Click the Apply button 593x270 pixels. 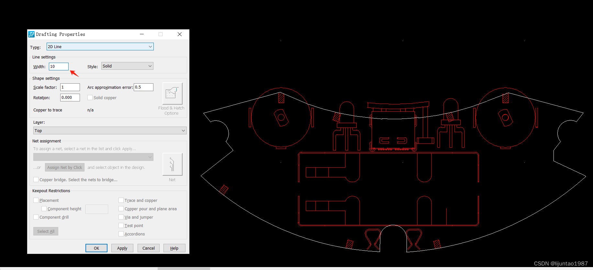(122, 248)
